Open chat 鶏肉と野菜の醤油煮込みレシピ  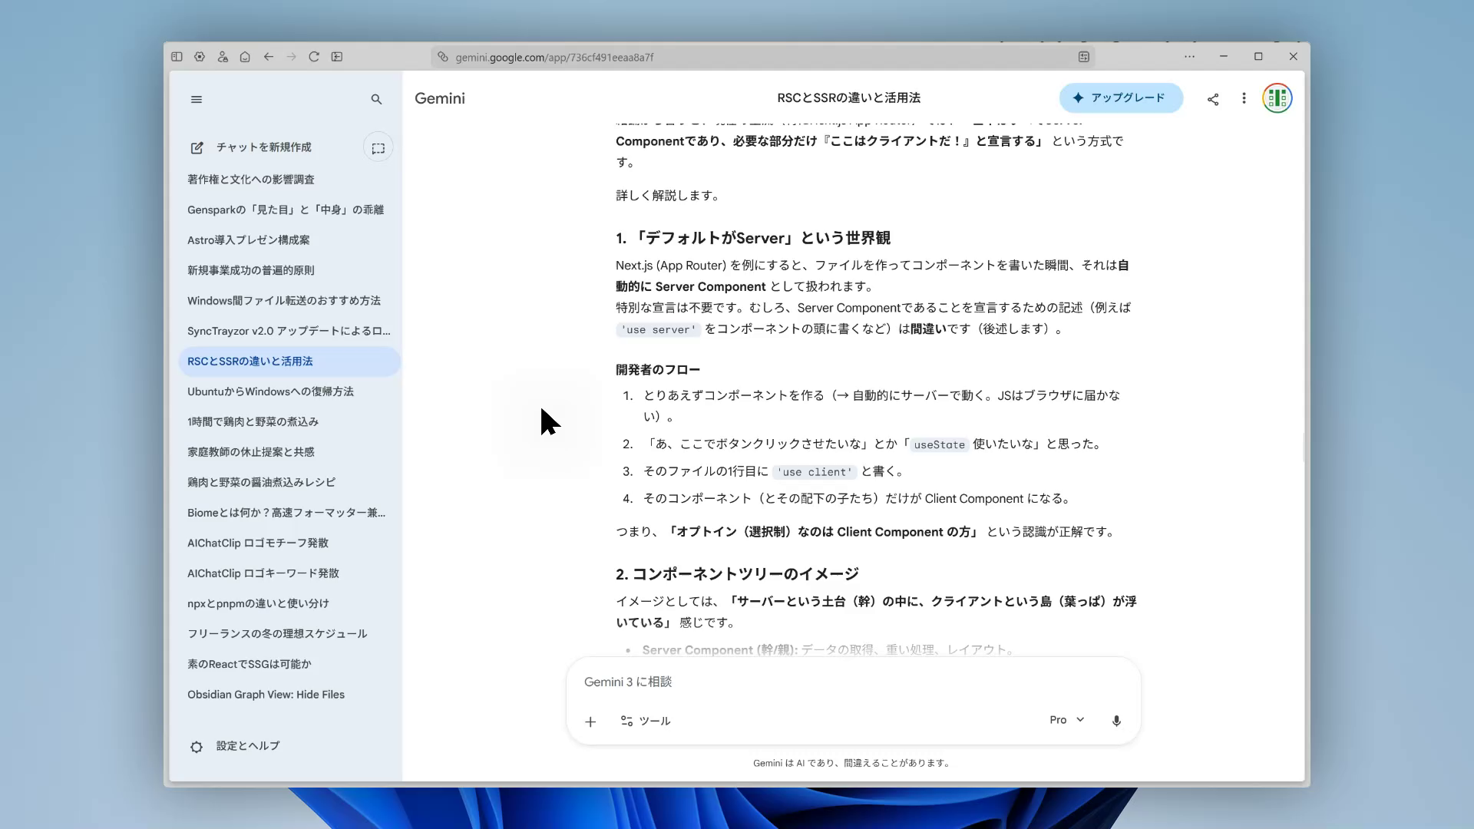pos(289,483)
